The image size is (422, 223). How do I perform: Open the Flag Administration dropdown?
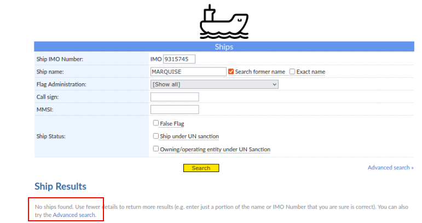pyautogui.click(x=214, y=84)
